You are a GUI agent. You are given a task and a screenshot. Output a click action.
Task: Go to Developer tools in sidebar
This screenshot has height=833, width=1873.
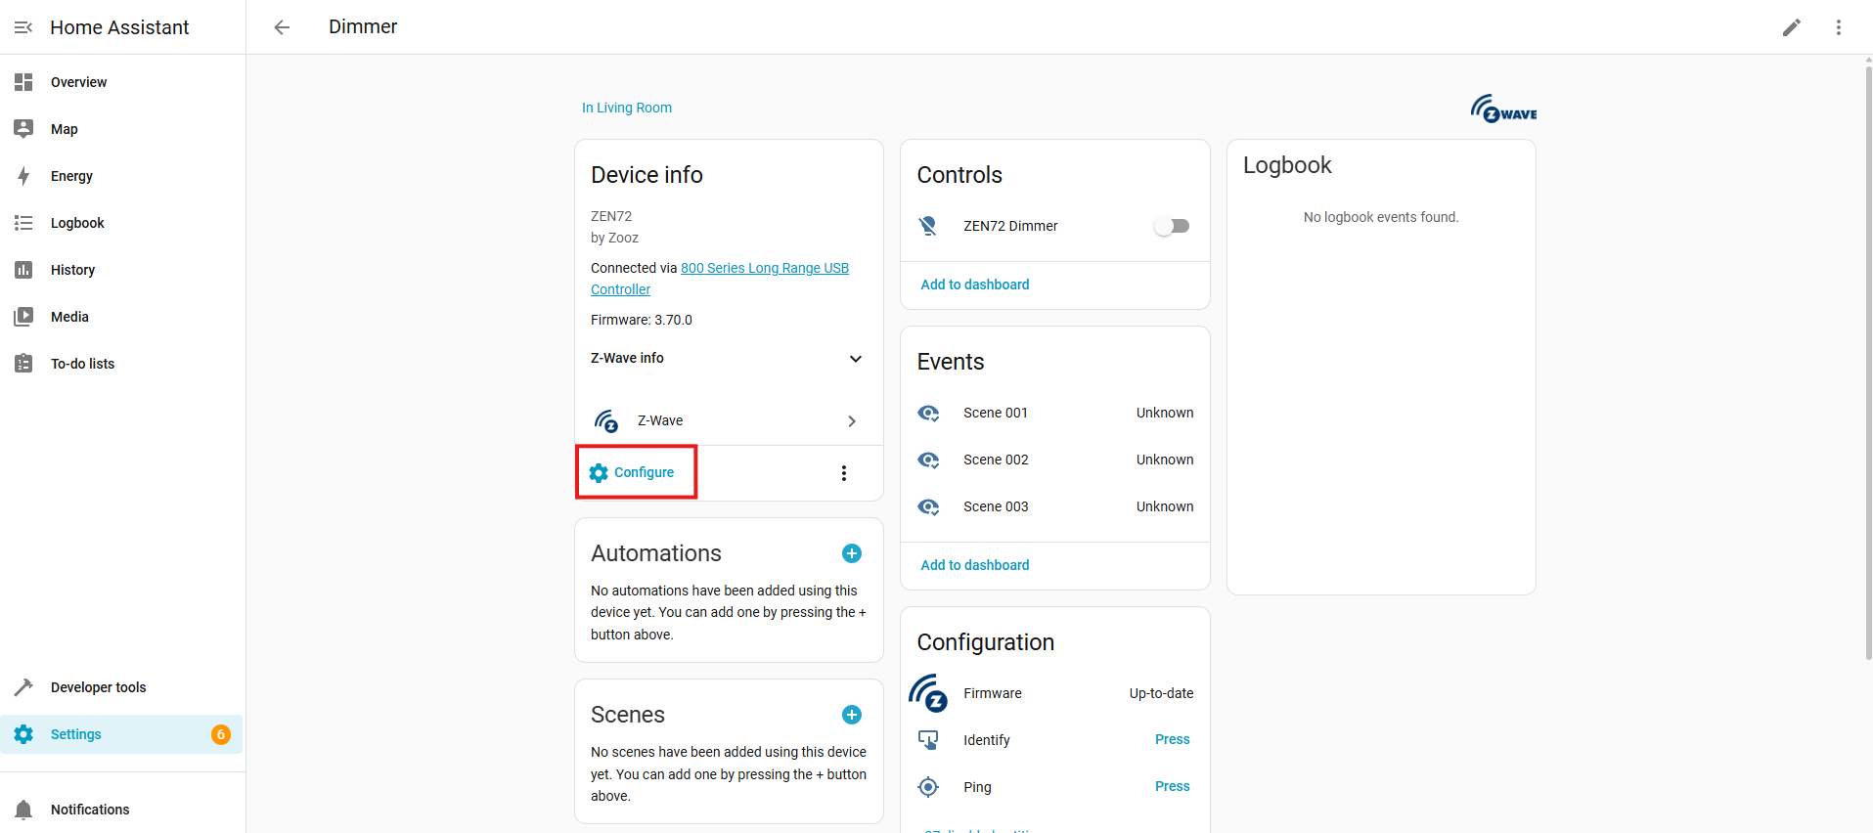pos(98,687)
